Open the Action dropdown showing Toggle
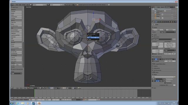Screen dimensions: 188x105 click(x=16, y=73)
